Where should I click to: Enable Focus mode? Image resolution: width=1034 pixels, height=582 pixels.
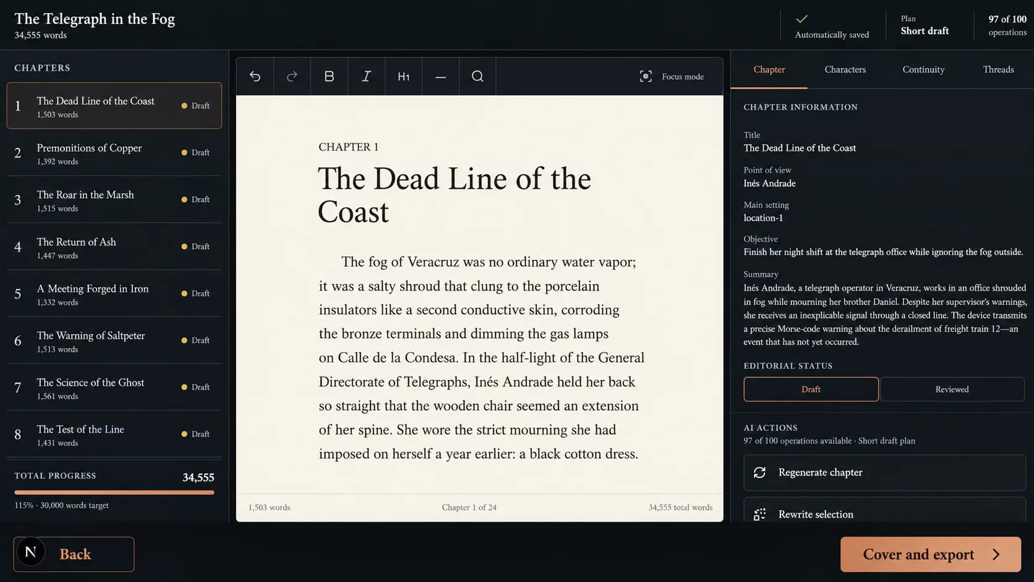tap(672, 77)
